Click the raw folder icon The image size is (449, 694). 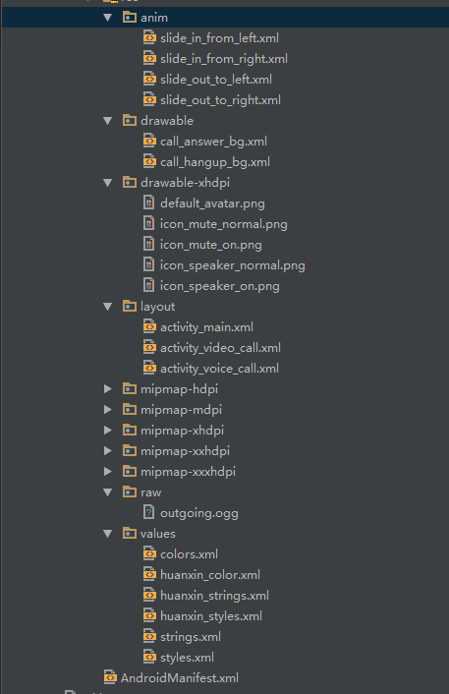coord(129,492)
